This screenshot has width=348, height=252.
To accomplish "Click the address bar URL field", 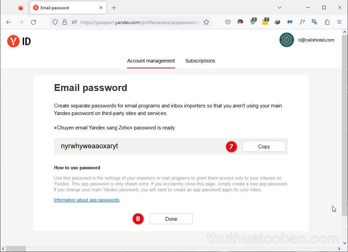I will pos(139,22).
